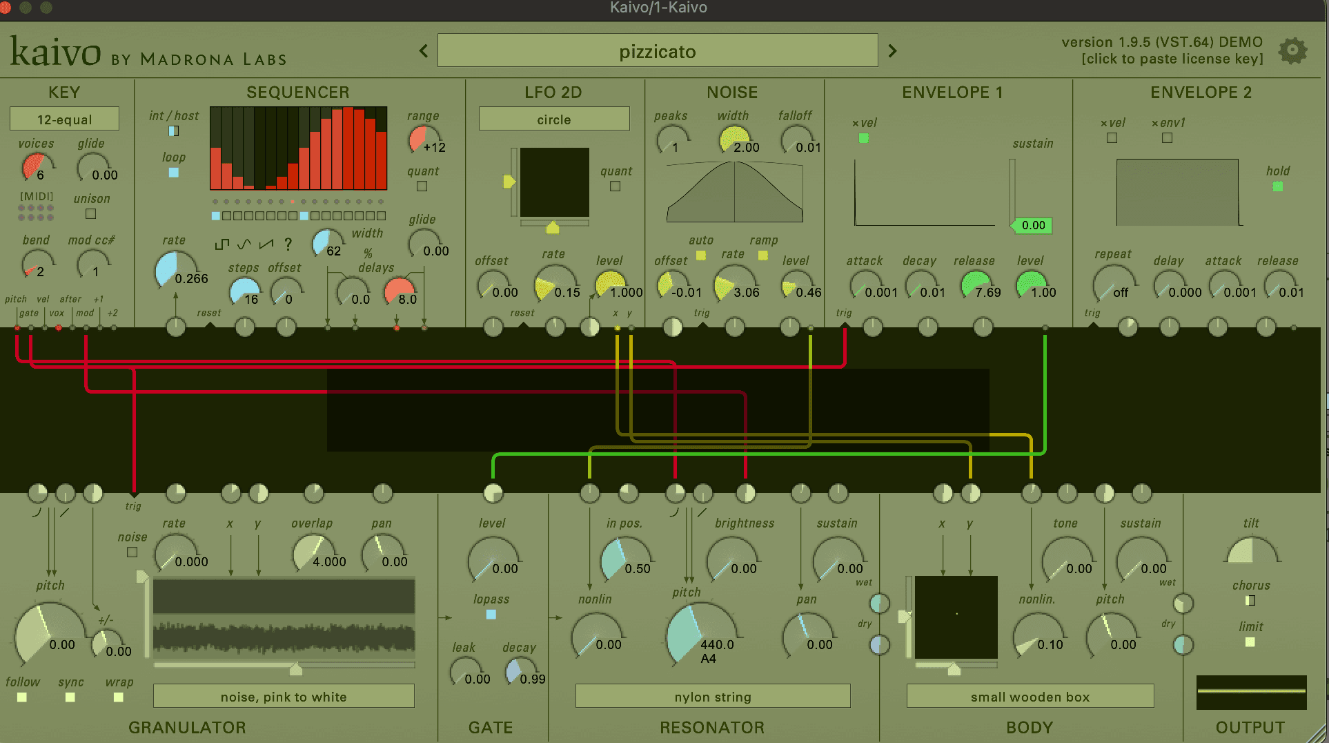
Task: Click the LFO 2D level dial
Action: tap(610, 284)
